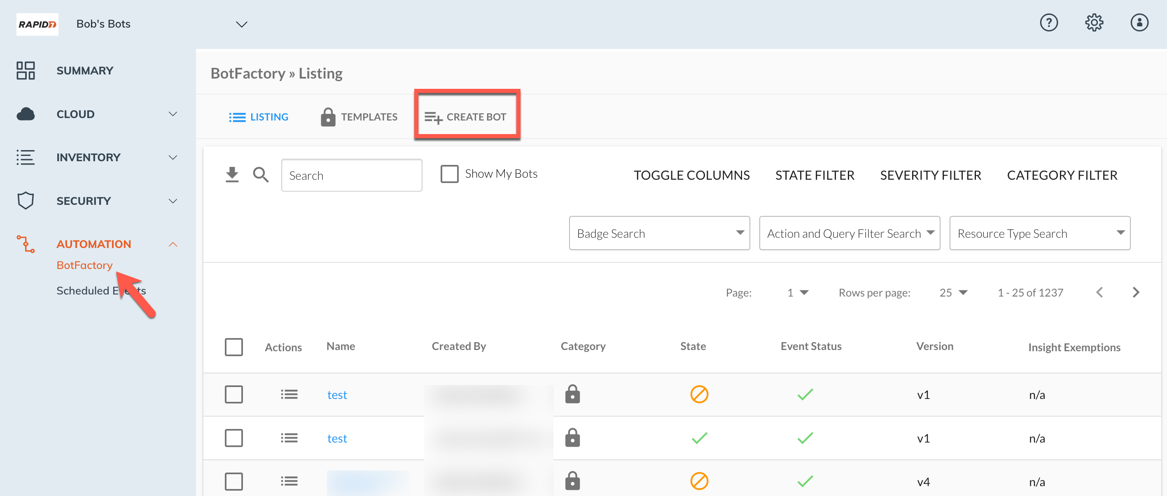1167x496 pixels.
Task: Click the Summary dashboard icon
Action: pyautogui.click(x=26, y=71)
